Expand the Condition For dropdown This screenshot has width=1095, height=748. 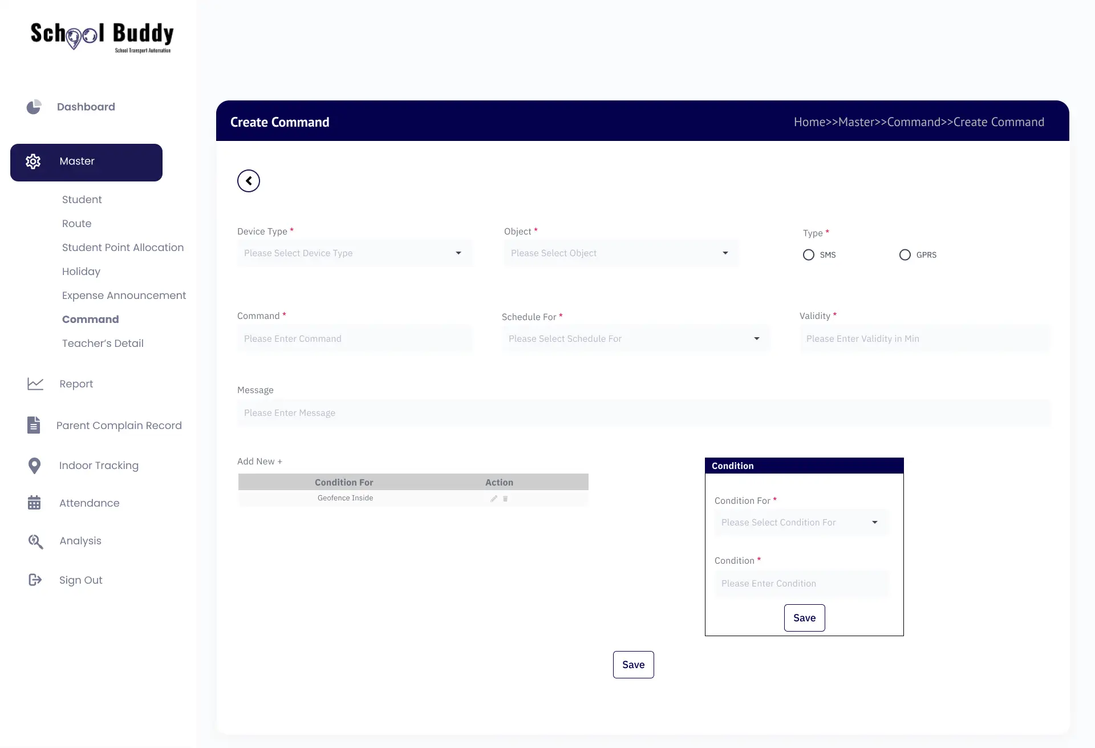click(x=801, y=523)
